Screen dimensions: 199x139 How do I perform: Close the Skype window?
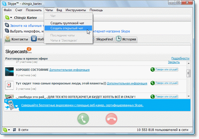coord(187,3)
